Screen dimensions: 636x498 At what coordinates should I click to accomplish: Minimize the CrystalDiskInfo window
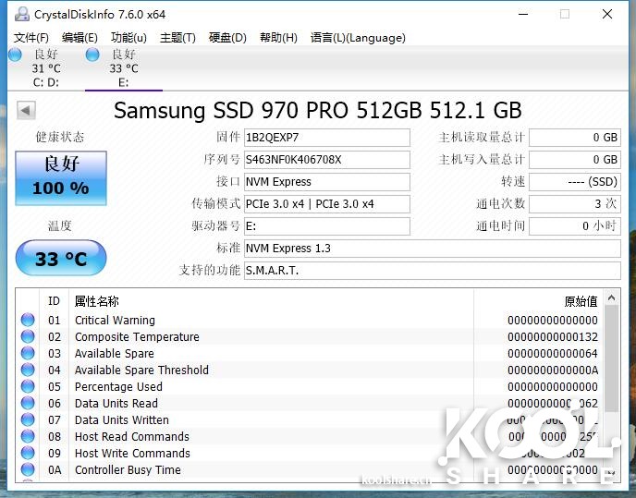(523, 14)
